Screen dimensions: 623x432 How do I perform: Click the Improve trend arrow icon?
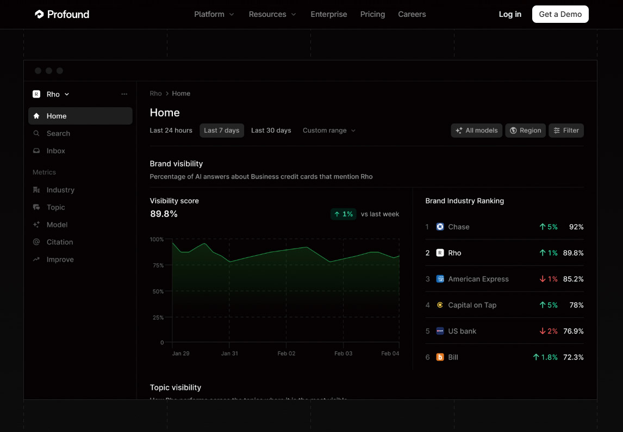(36, 260)
